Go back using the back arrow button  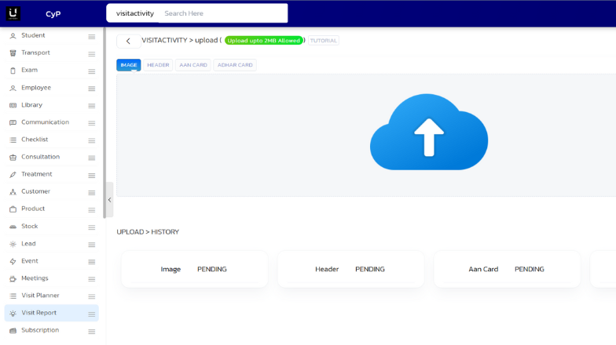[x=128, y=41]
